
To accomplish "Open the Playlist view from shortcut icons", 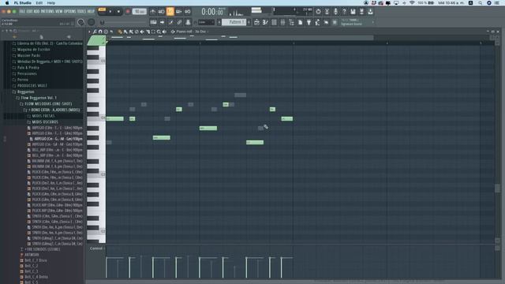I will point(256,22).
